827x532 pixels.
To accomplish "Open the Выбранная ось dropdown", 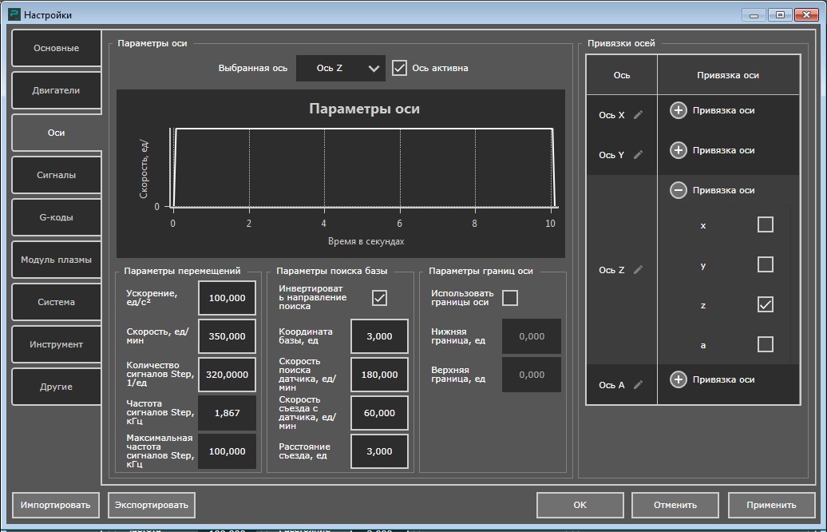I will [x=341, y=69].
